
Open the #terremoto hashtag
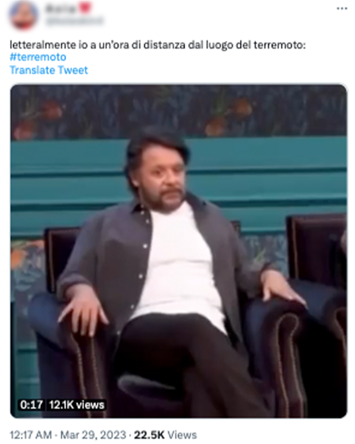pos(38,57)
